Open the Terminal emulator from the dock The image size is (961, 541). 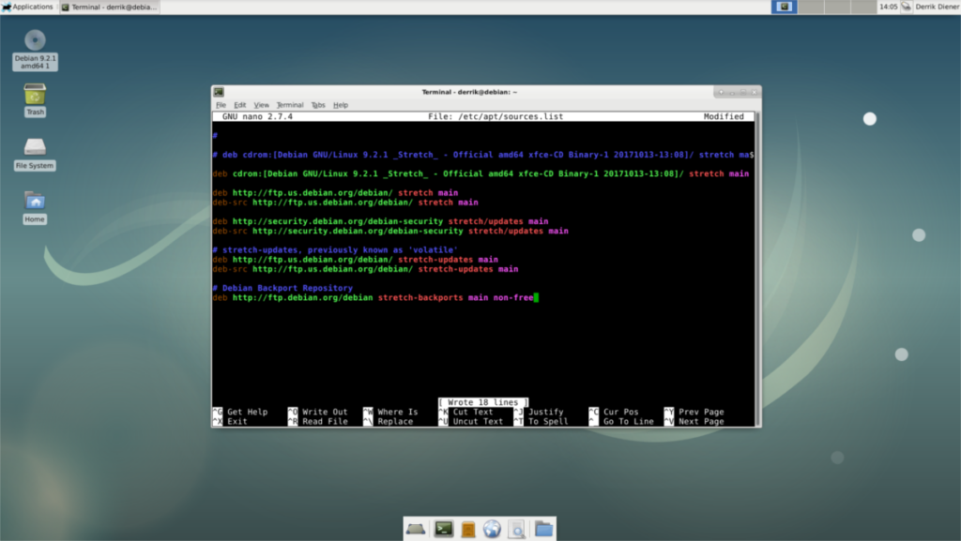pyautogui.click(x=444, y=529)
